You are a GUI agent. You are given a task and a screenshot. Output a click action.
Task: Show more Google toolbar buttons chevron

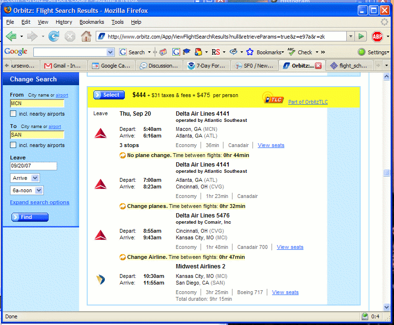pyautogui.click(x=323, y=52)
